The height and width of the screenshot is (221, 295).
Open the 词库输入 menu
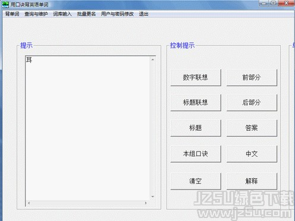pyautogui.click(x=62, y=14)
